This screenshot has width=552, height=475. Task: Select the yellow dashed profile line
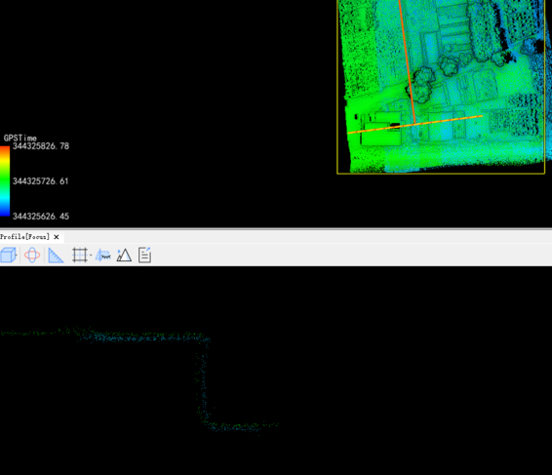click(415, 124)
